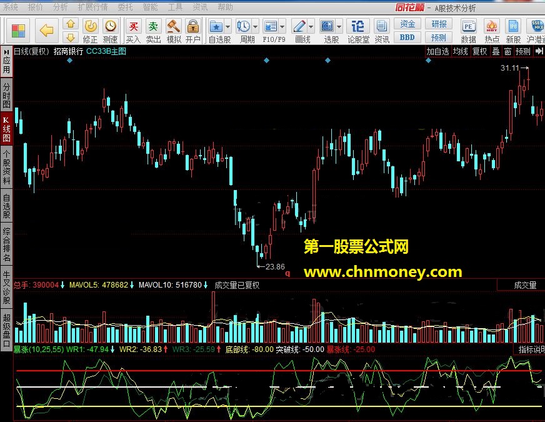Switch to the 分时图 sidebar tab

(6, 95)
